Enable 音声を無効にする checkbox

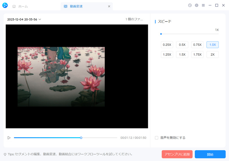point(156,138)
